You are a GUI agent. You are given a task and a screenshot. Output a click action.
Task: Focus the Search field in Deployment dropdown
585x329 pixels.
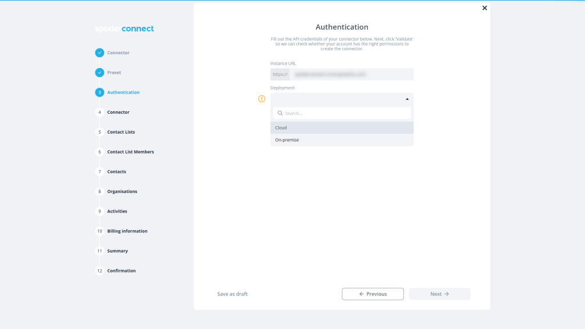pos(342,113)
